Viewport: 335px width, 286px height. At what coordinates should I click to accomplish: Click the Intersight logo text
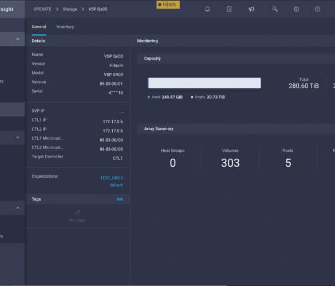pos(7,9)
